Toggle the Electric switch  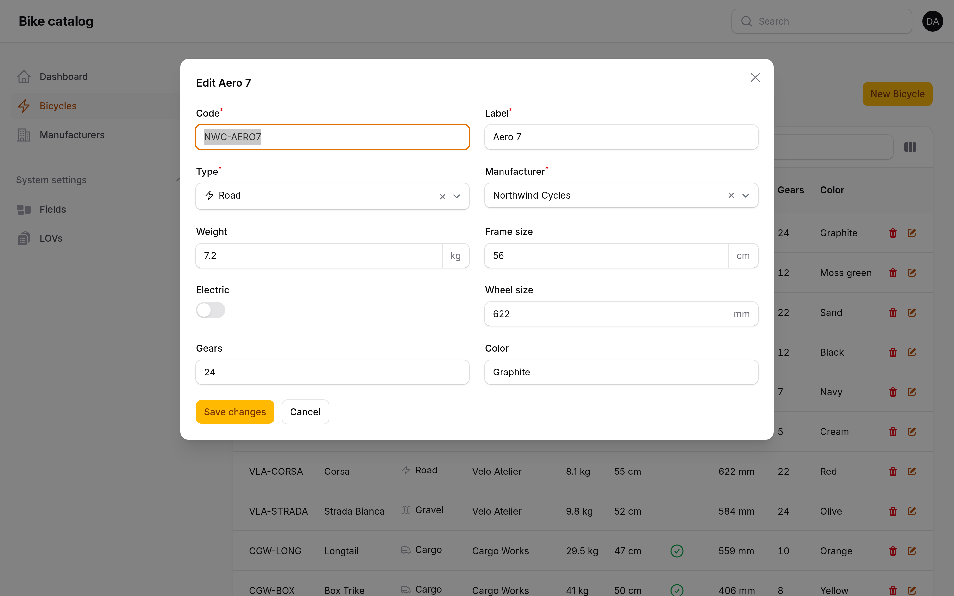pyautogui.click(x=211, y=310)
